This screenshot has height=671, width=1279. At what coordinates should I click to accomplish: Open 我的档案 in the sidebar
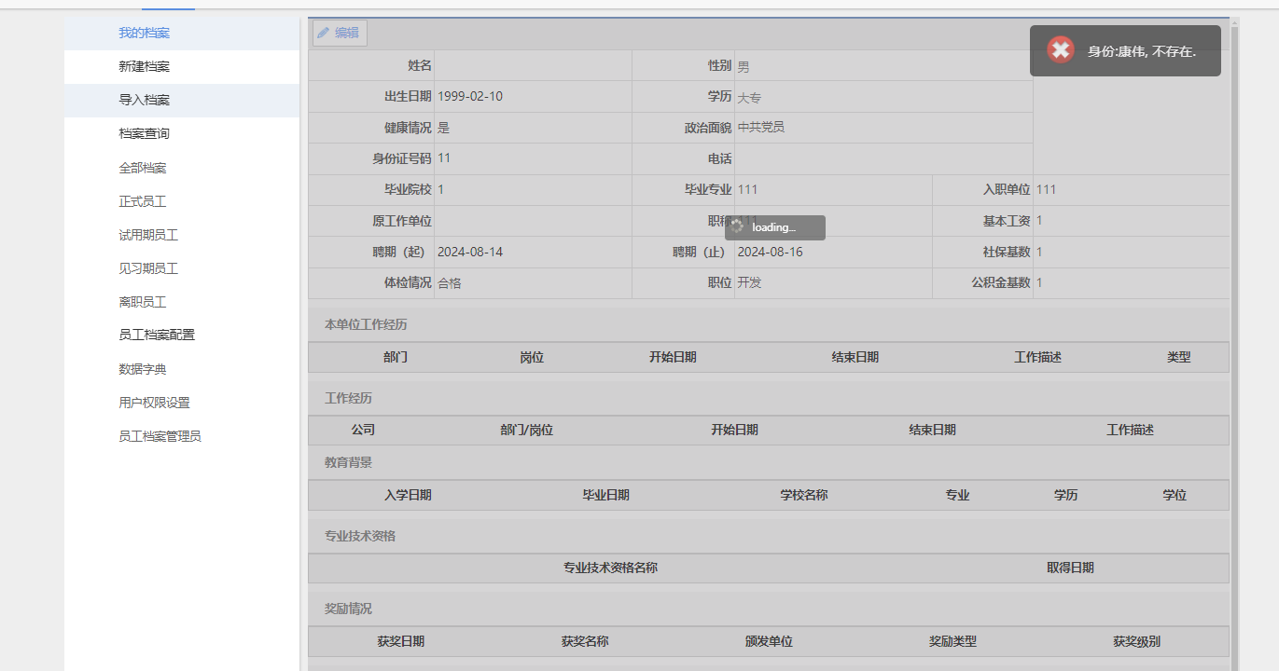tap(144, 33)
